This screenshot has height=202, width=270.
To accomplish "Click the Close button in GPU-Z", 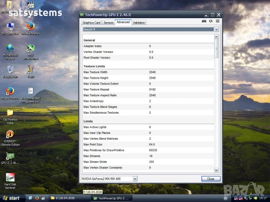I will [211, 179].
